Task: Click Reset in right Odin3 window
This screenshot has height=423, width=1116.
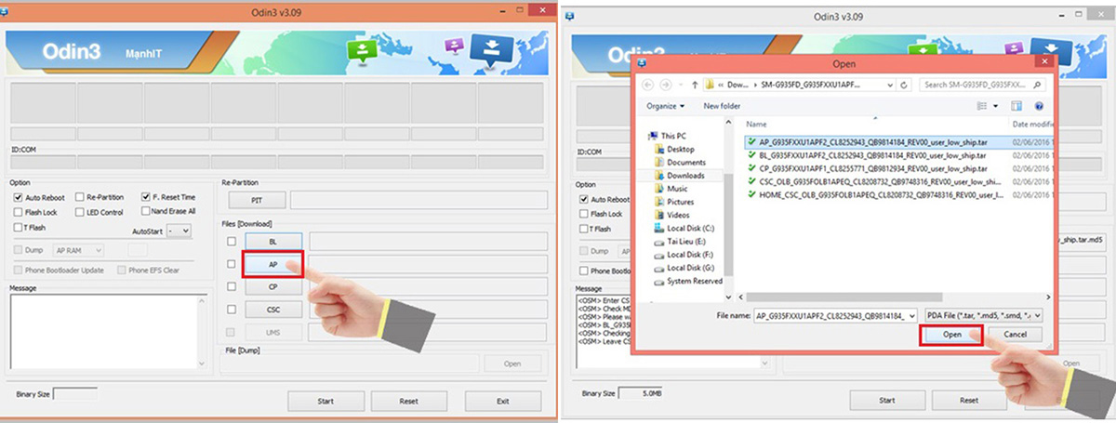Action: (969, 401)
